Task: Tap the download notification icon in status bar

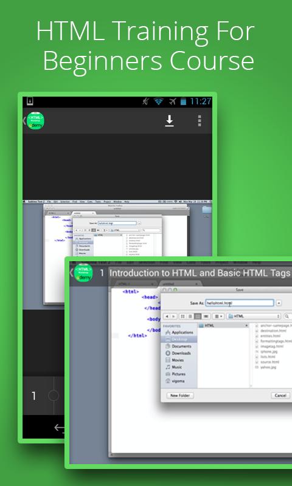Action: click(x=30, y=101)
